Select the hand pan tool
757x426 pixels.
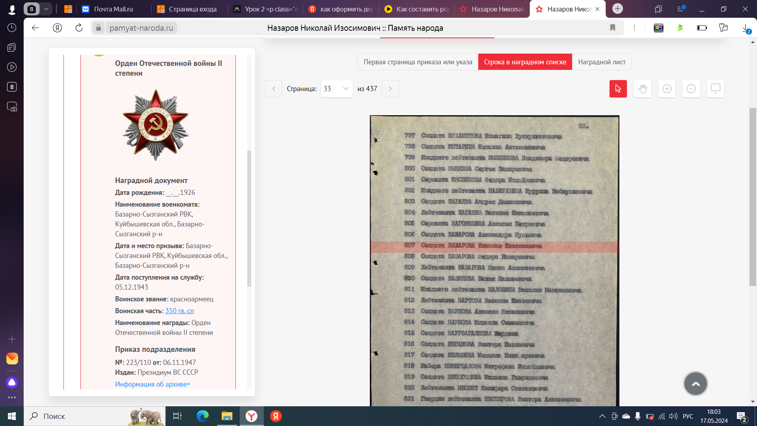(642, 89)
